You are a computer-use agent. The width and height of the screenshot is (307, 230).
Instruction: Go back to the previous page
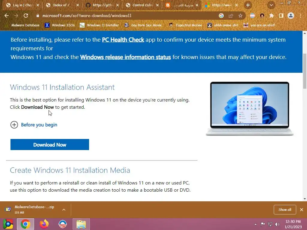7,16
